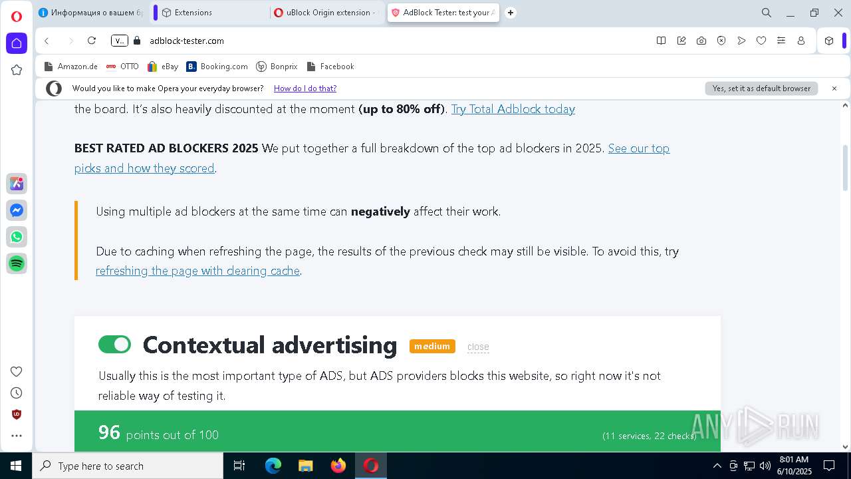Open the Extensions cube icon

[829, 41]
